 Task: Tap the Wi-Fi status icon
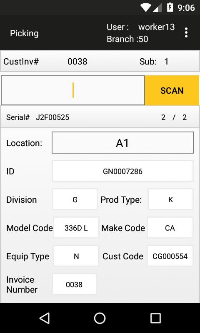145,7
